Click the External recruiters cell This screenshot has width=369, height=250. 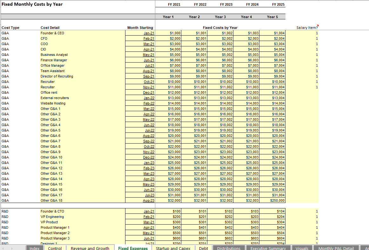pos(83,98)
